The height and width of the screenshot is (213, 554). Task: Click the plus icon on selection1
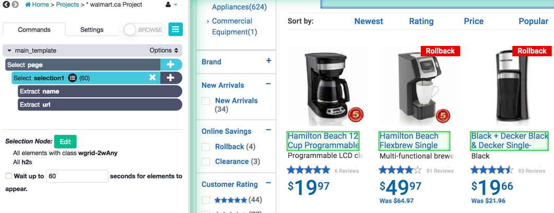tap(170, 78)
